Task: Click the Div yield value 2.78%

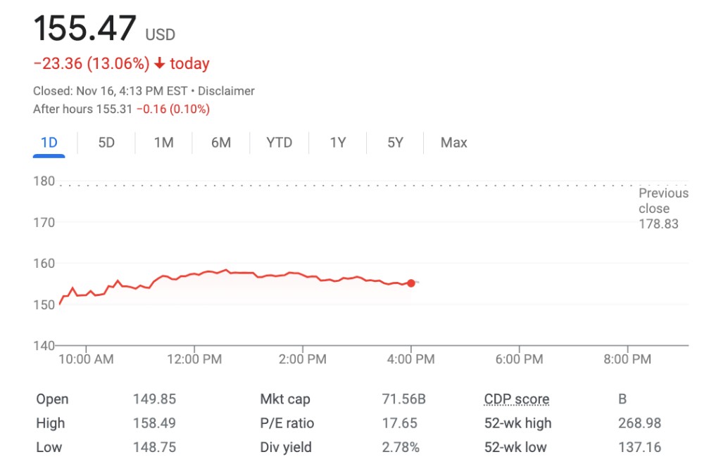Action: pos(401,447)
